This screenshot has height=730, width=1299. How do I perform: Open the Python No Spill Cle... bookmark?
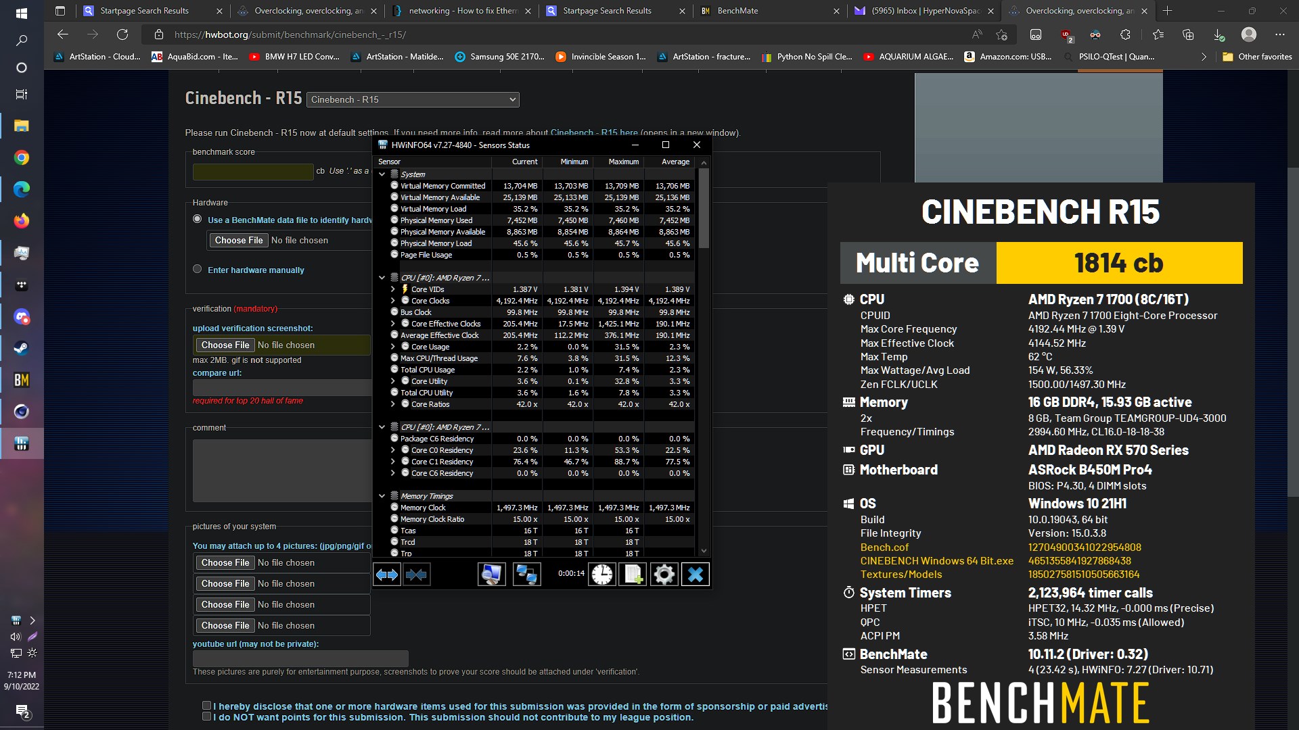click(807, 57)
